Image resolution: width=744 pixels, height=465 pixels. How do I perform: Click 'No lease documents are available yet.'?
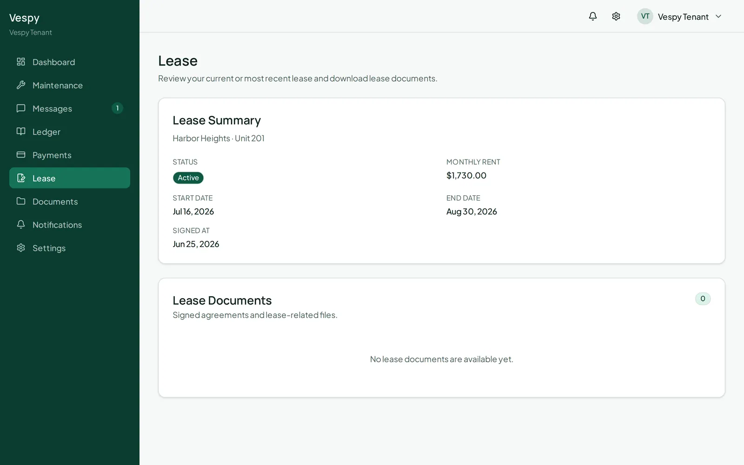442,359
